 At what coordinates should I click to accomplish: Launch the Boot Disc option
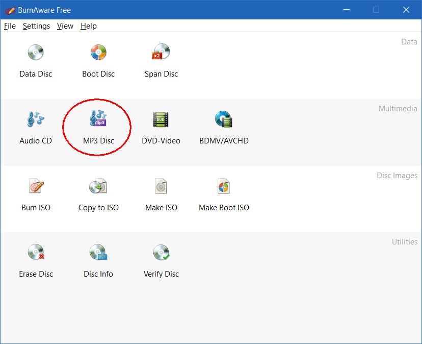coord(98,61)
